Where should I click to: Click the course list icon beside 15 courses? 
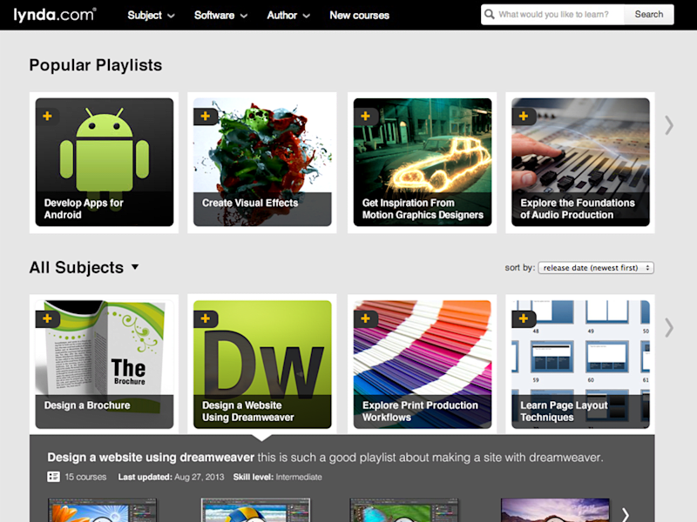coord(53,477)
